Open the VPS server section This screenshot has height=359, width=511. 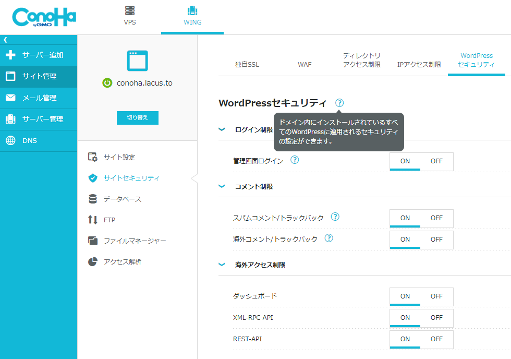click(130, 16)
